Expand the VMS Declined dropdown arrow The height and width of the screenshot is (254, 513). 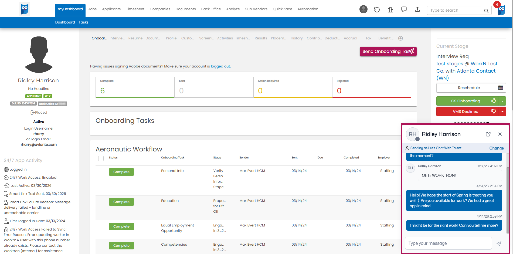(502, 111)
